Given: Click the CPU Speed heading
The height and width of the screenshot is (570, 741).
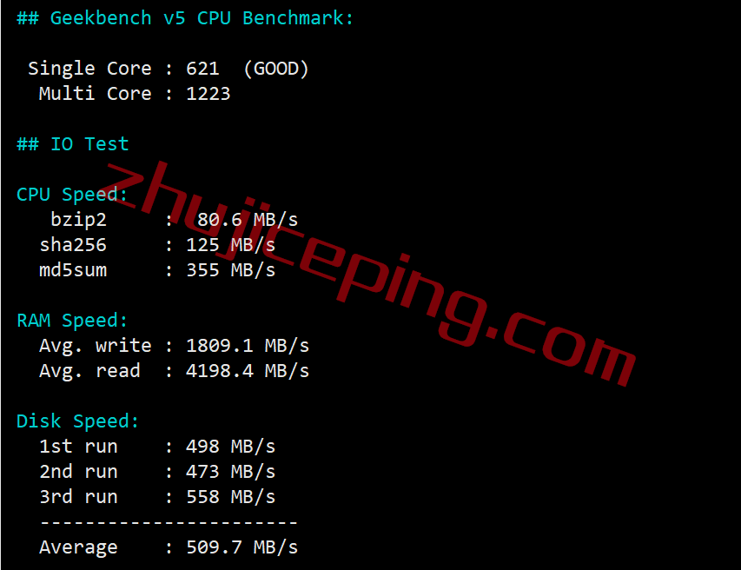Looking at the screenshot, I should tap(72, 195).
